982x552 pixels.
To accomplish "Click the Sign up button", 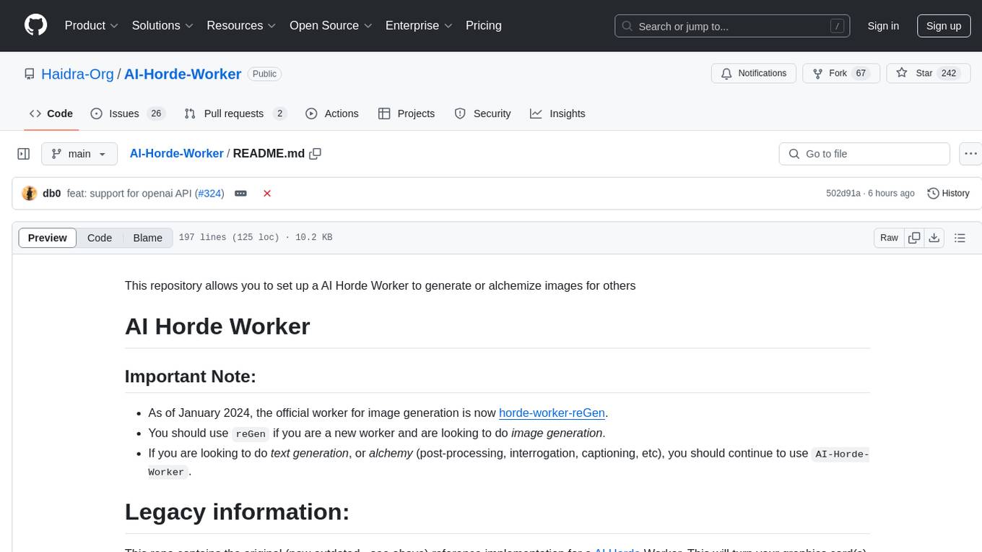I will click(x=944, y=26).
